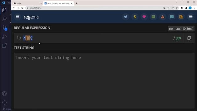Open the question mark help icon

(172, 17)
